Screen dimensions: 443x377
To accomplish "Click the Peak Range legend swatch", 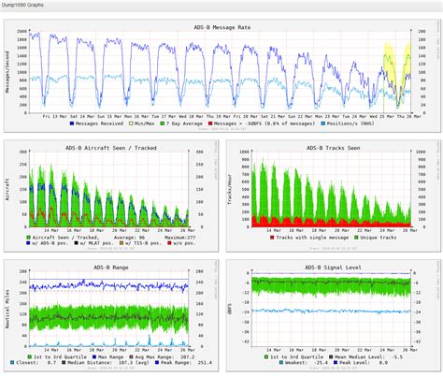I will point(157,363).
